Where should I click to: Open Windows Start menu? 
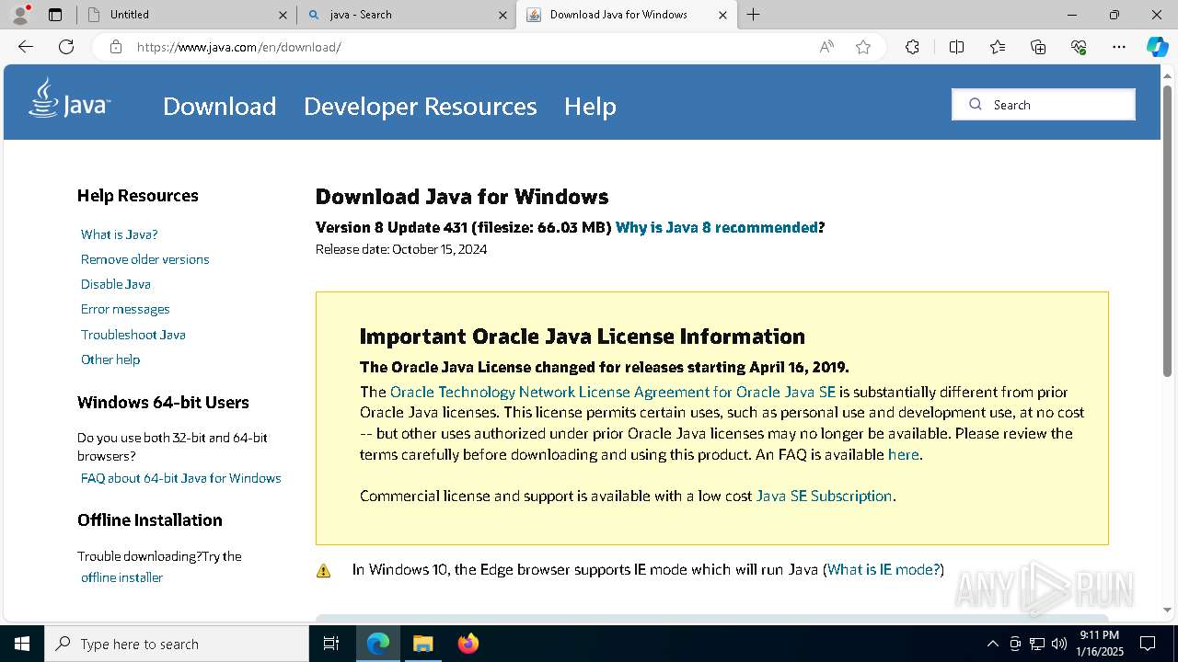[22, 644]
